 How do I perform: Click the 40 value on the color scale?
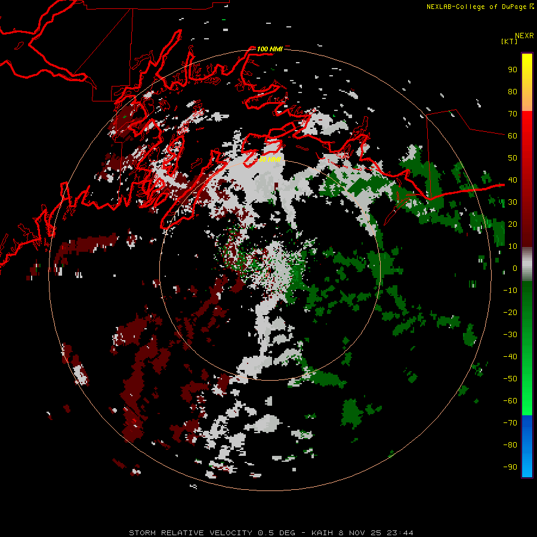click(513, 180)
